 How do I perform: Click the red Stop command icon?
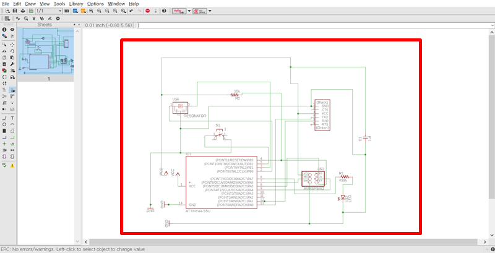pos(148,11)
